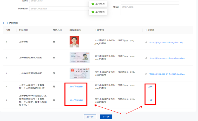Click 上传 for the 个人承诺书 row

[x=150, y=86]
